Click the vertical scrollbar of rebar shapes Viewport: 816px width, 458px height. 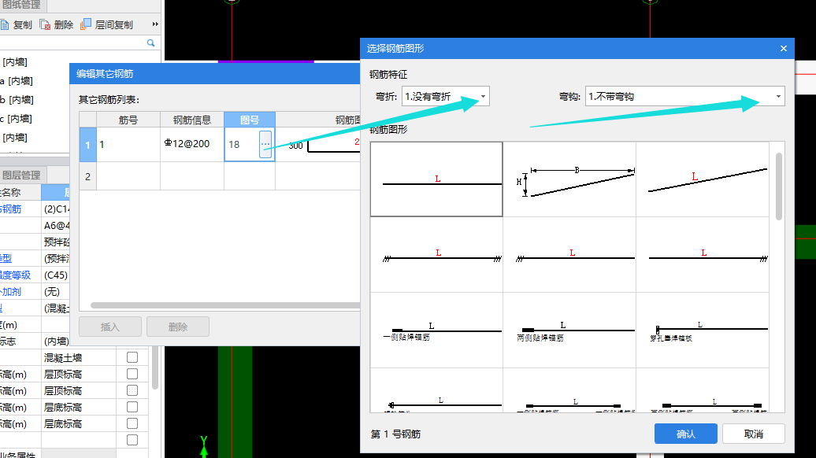[x=778, y=186]
